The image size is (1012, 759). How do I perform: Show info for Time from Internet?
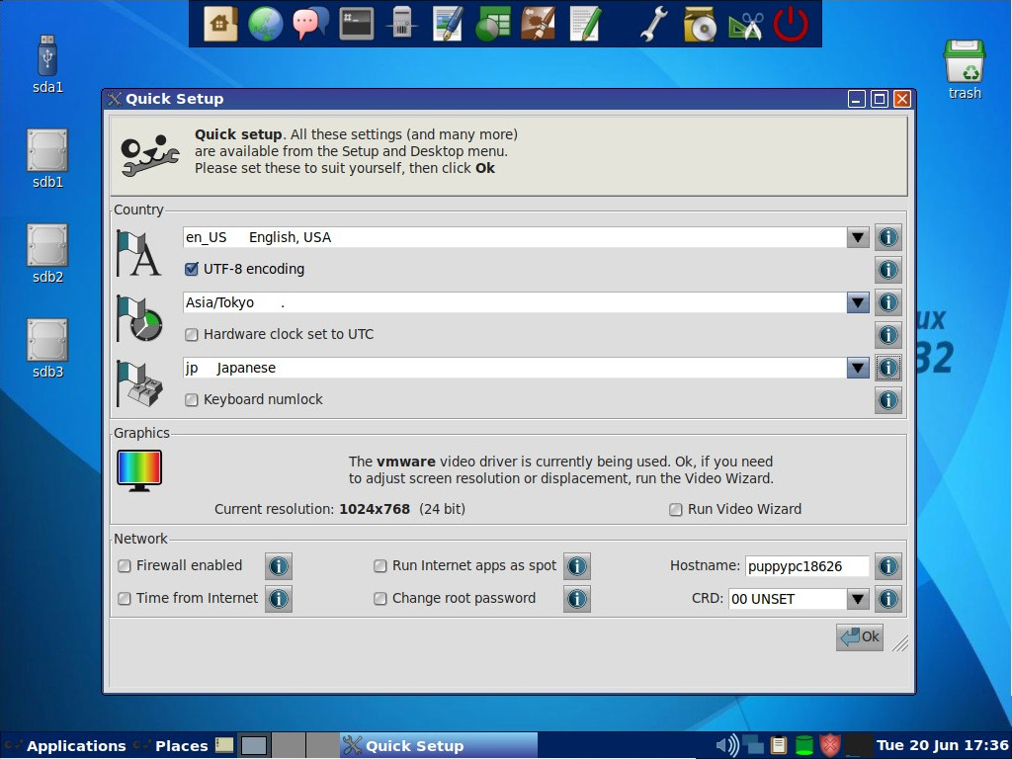[278, 598]
